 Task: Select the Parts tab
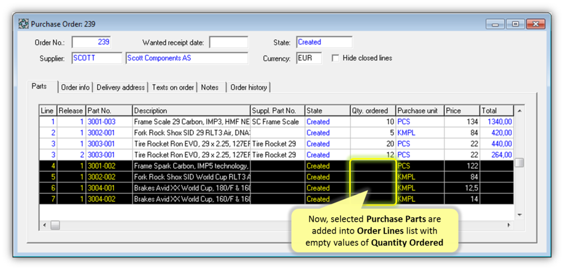[42, 86]
